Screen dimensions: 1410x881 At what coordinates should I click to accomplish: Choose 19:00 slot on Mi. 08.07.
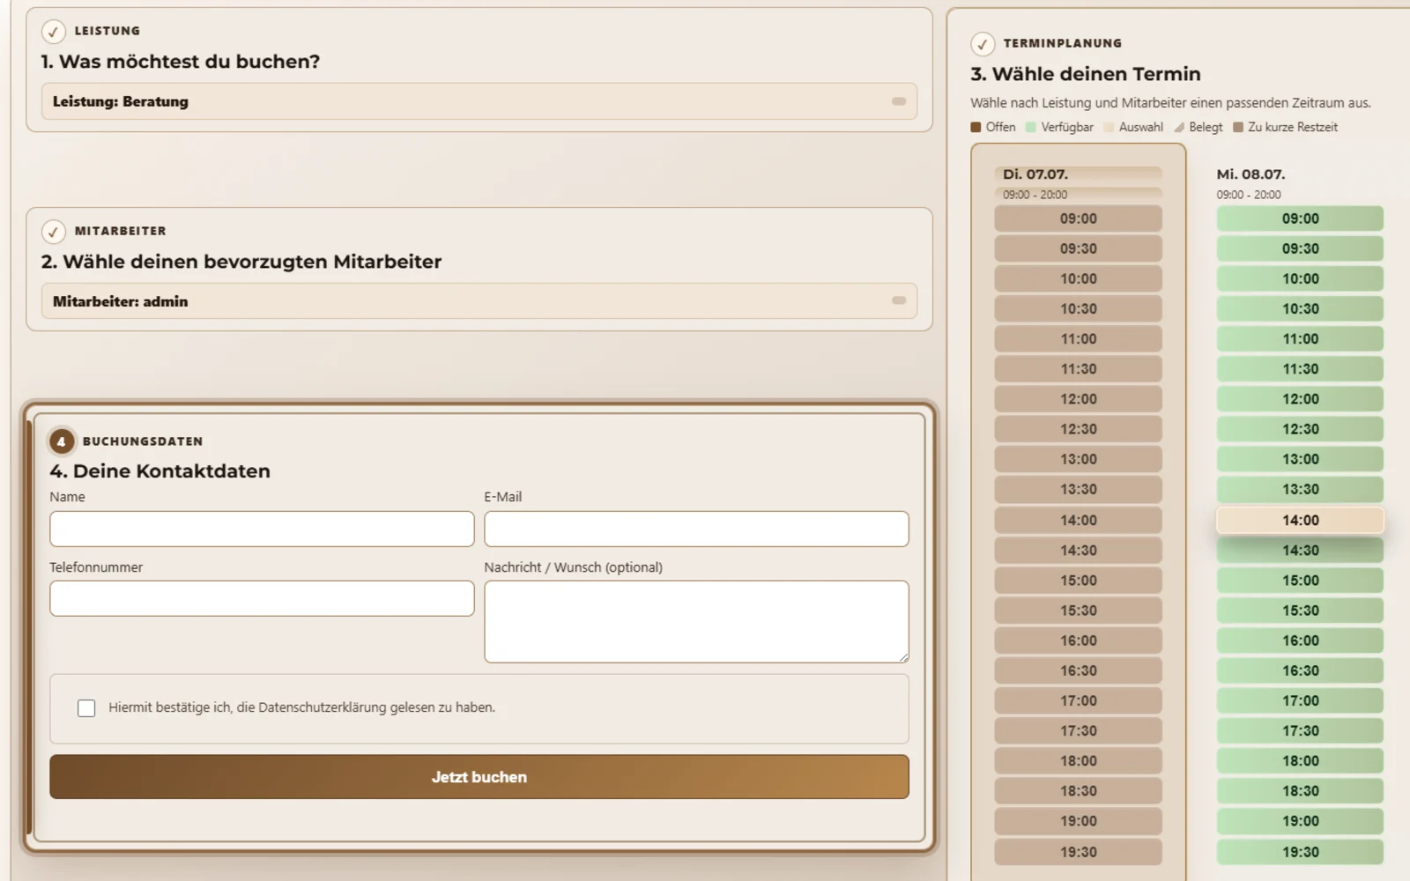coord(1300,821)
